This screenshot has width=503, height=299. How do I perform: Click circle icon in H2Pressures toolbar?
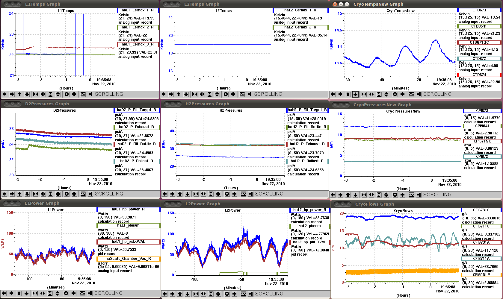pyautogui.click(x=227, y=194)
